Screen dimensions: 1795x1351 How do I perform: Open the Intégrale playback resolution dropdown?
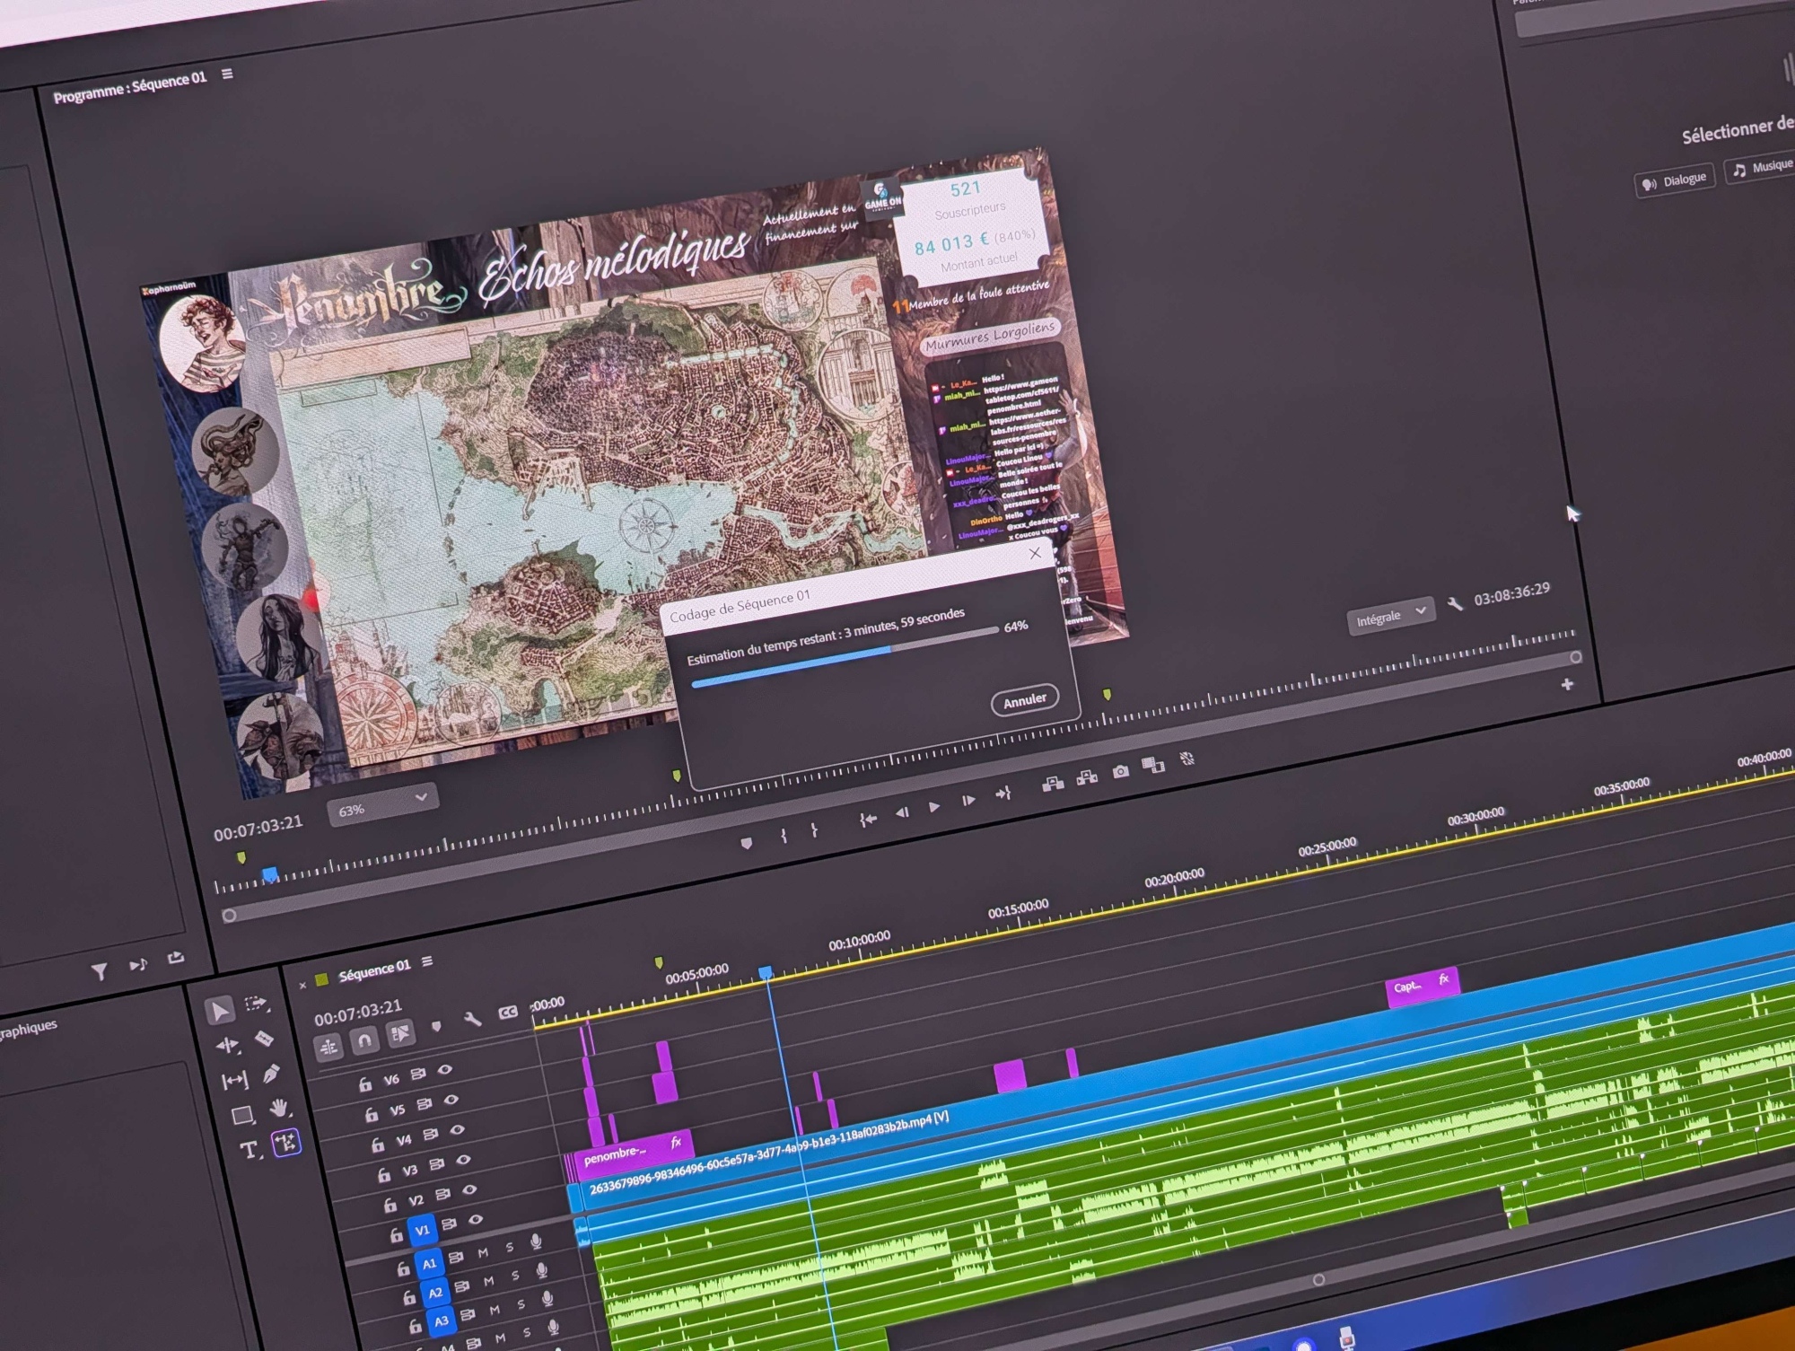[x=1390, y=617]
